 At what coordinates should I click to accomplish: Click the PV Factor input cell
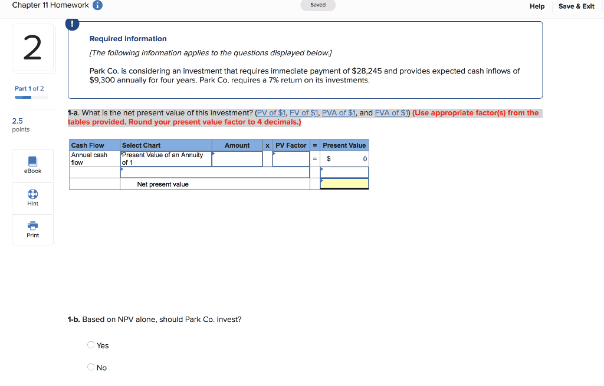[x=291, y=158]
